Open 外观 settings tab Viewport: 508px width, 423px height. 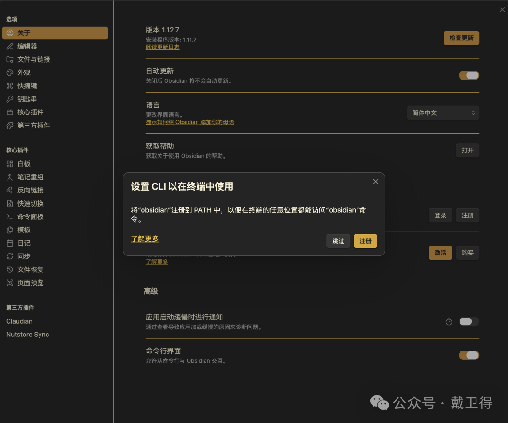point(55,72)
